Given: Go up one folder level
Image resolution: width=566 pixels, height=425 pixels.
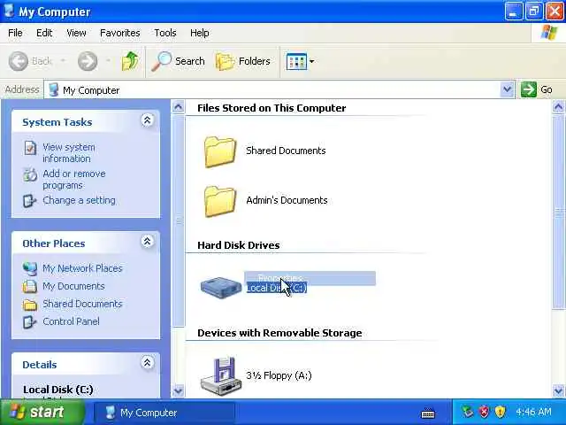Looking at the screenshot, I should coord(130,61).
